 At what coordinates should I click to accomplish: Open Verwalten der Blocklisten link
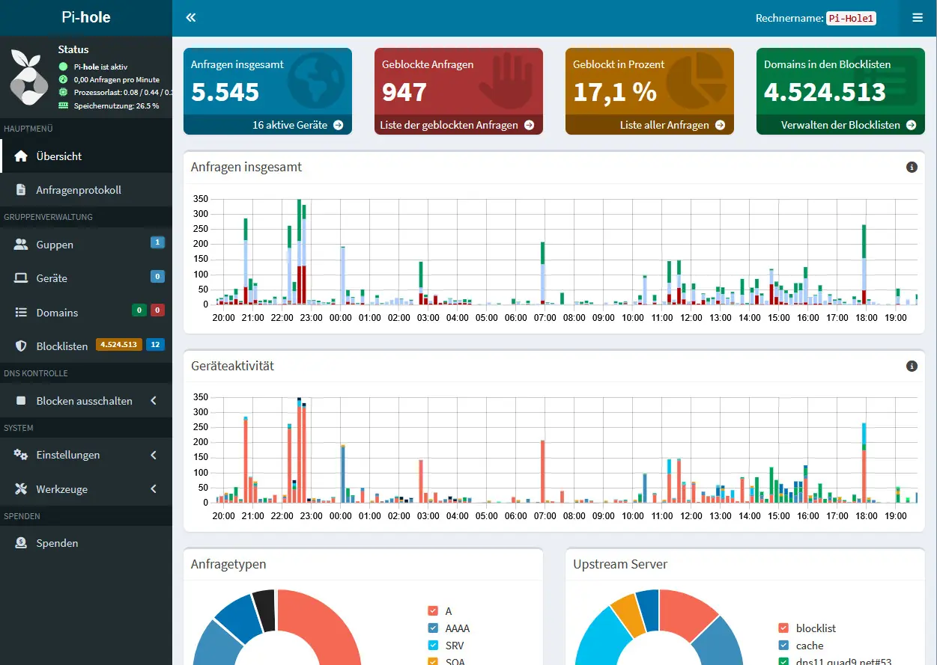(x=840, y=125)
